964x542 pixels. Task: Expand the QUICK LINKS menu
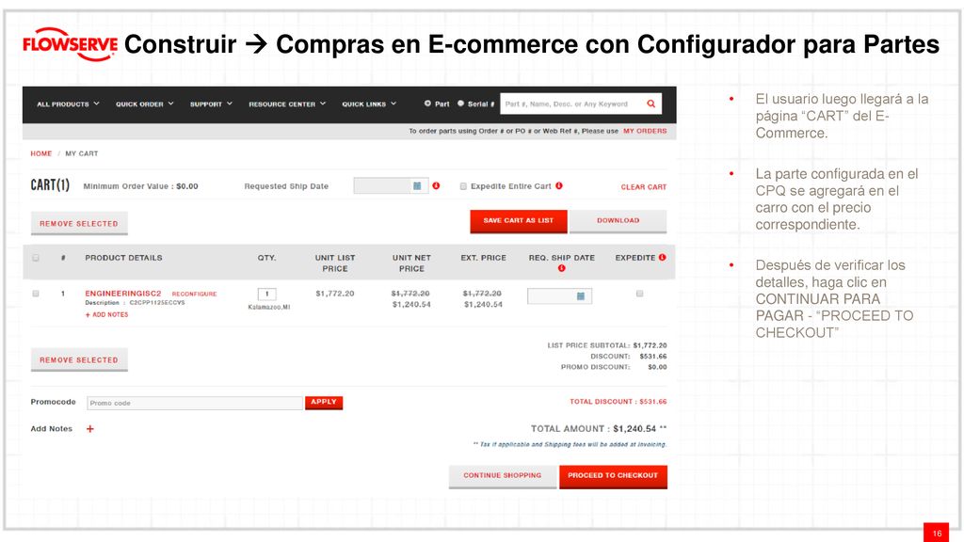(x=369, y=104)
